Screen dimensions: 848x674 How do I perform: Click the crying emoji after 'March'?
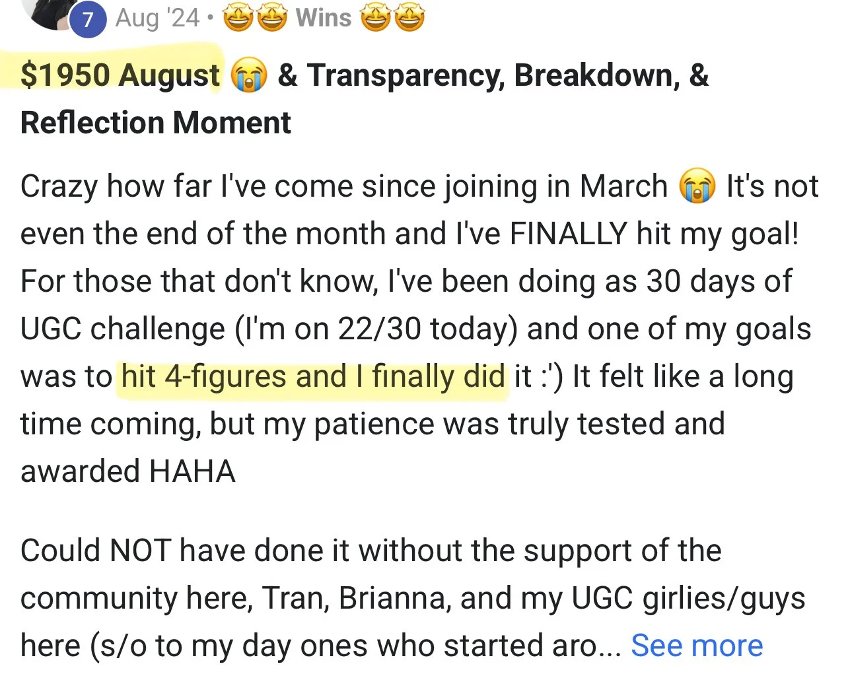tap(697, 187)
